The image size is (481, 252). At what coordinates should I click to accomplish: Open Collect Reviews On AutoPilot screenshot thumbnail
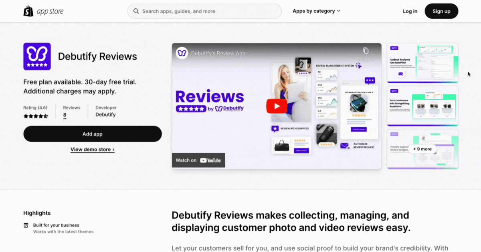422,63
